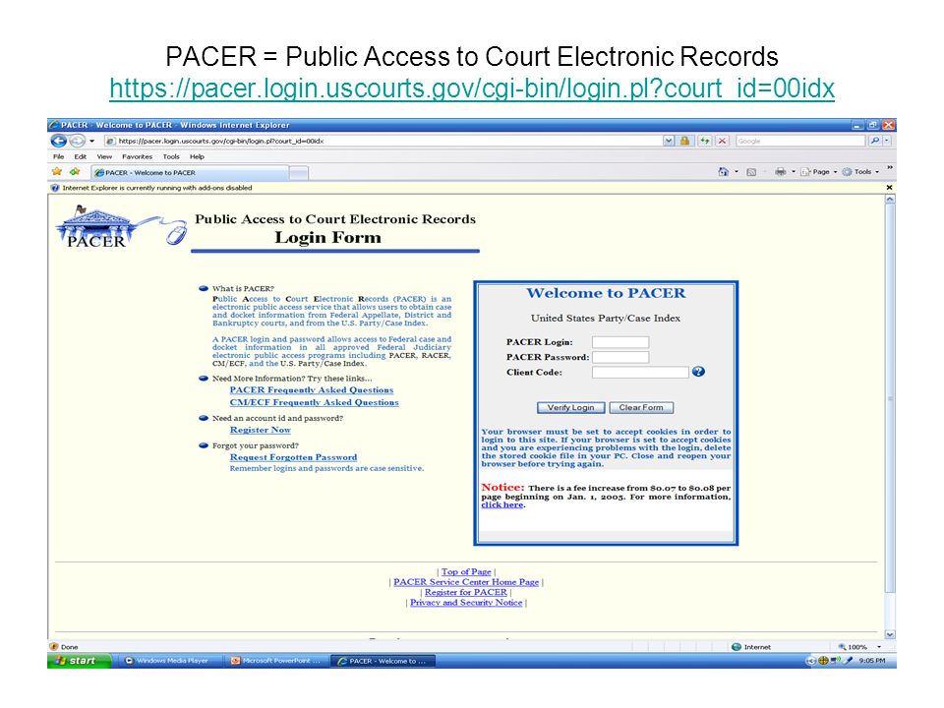Click the slide title PACER definition text

[472, 57]
